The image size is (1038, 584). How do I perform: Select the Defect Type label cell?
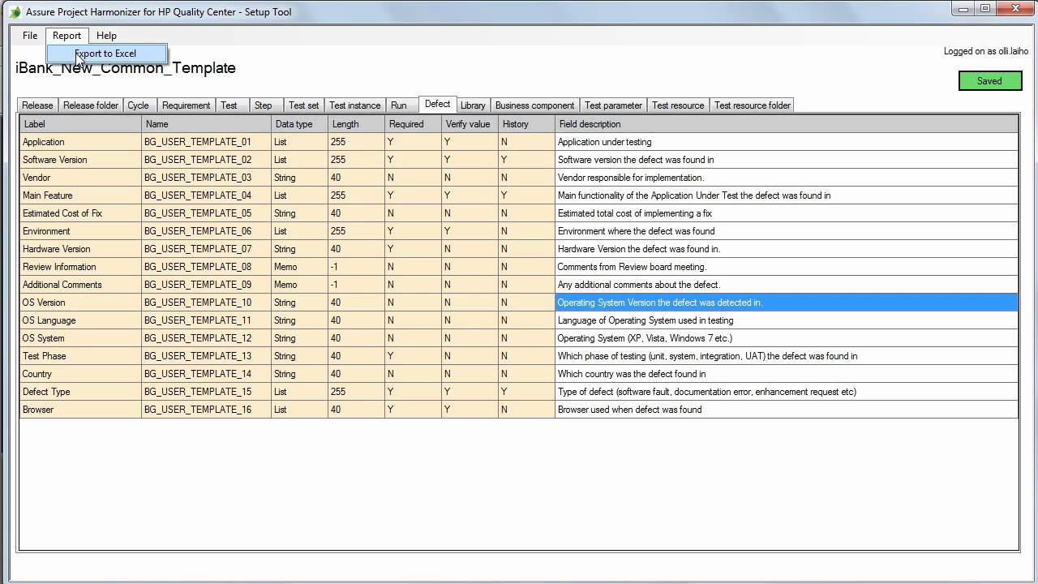tap(80, 392)
